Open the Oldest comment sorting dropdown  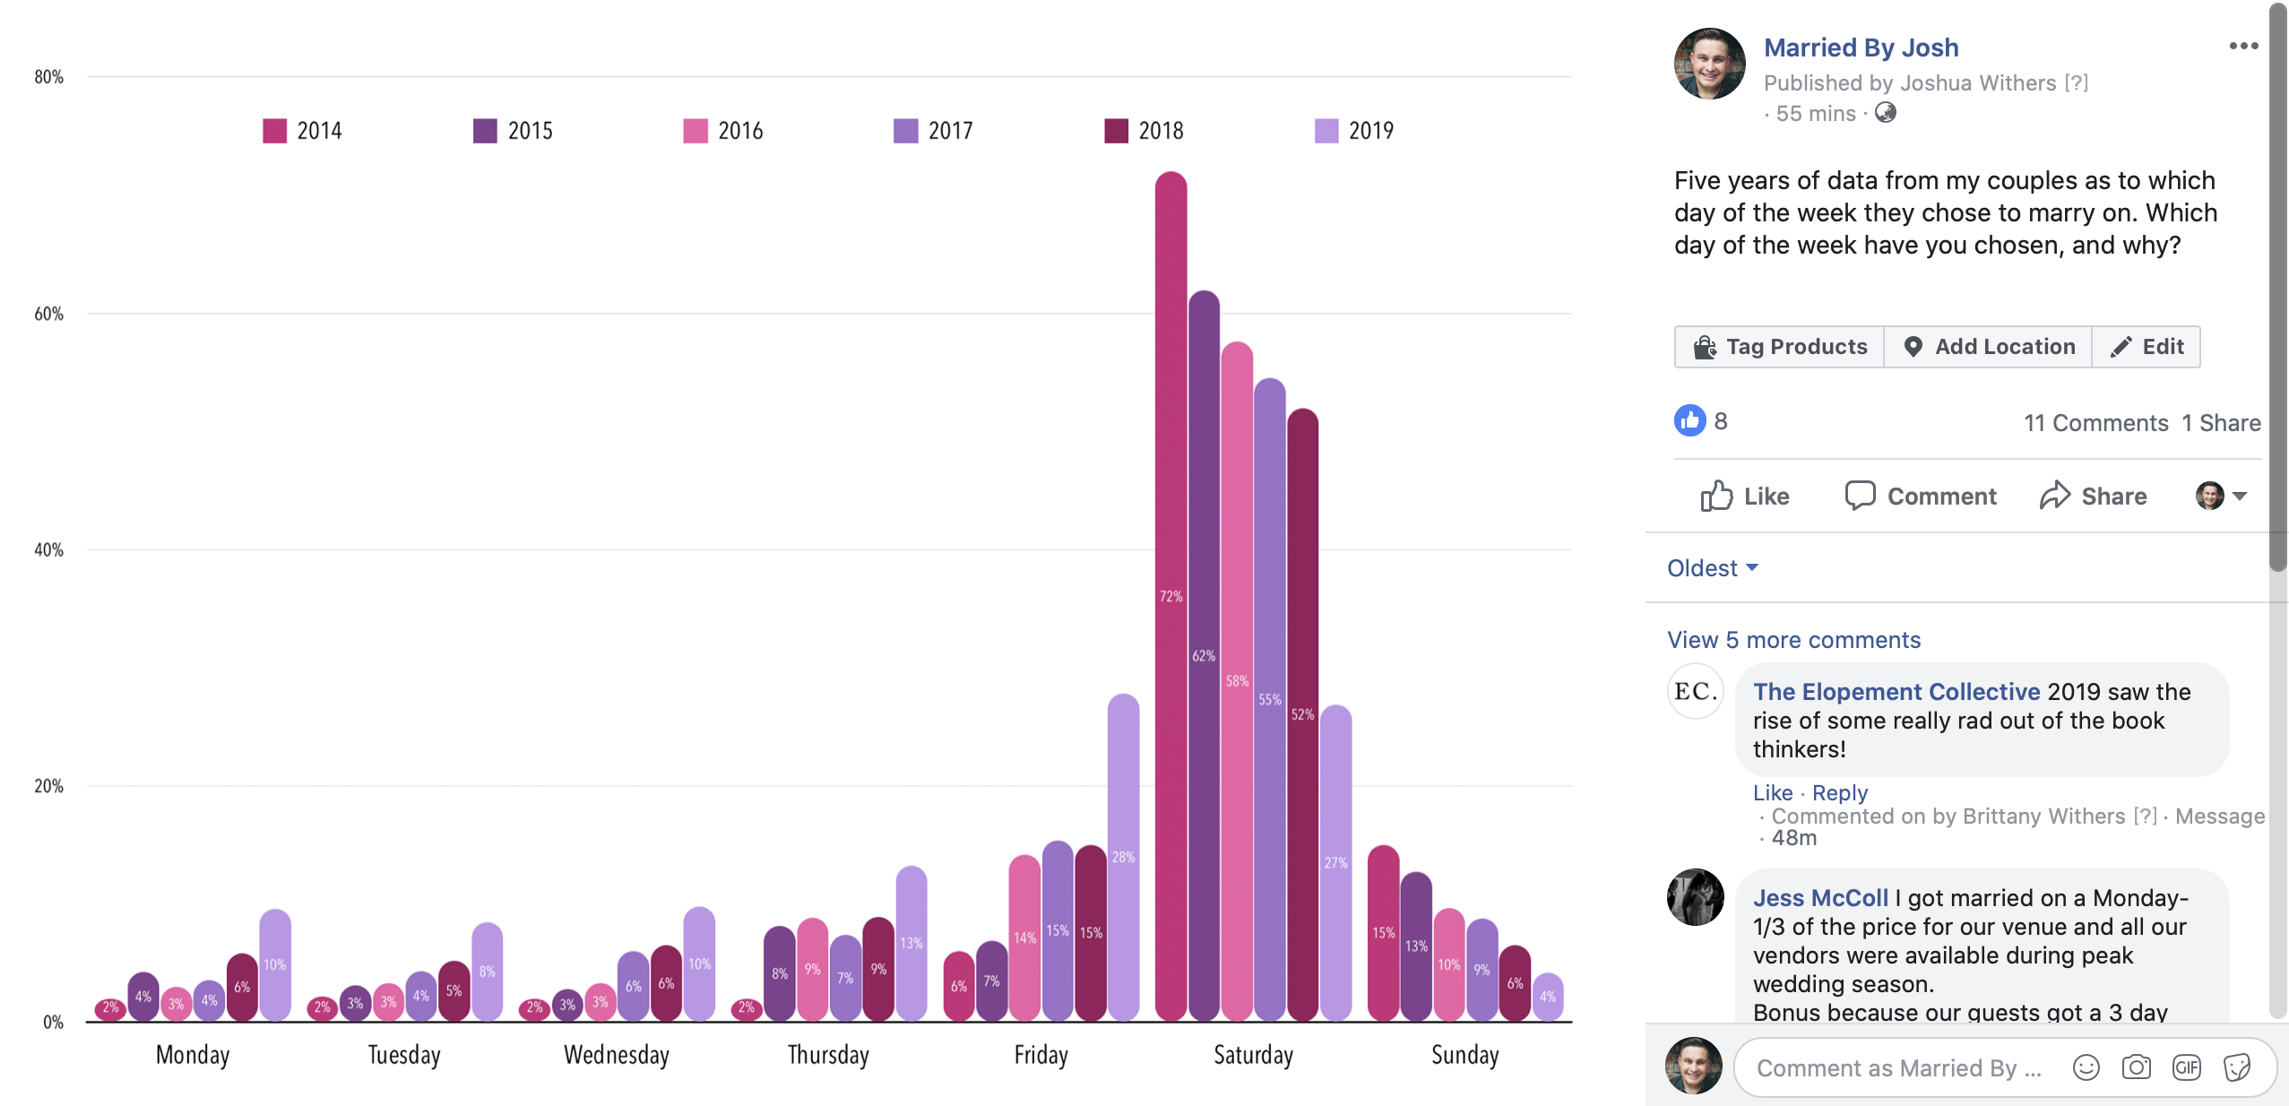(1712, 568)
